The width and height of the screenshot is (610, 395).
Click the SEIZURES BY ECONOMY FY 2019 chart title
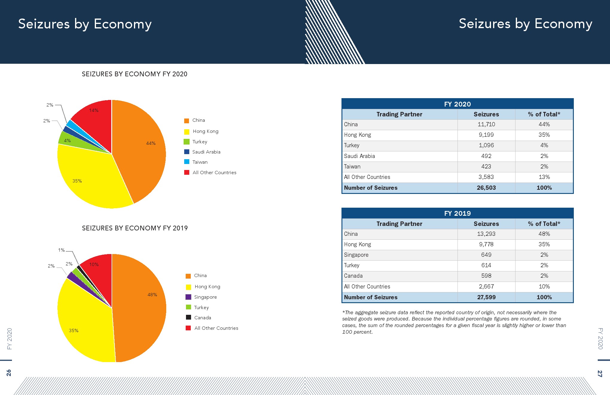coord(135,228)
